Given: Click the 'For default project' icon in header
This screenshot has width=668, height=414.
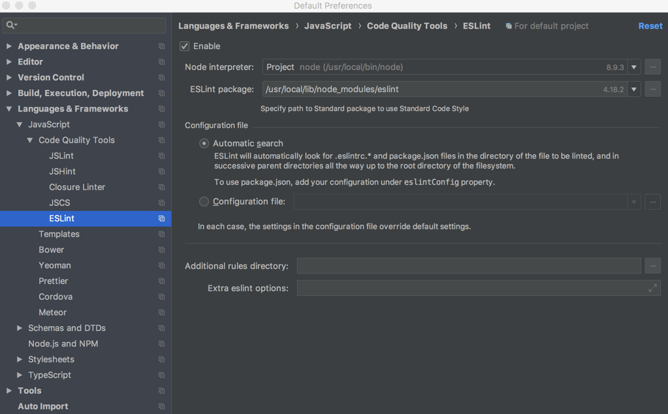Looking at the screenshot, I should pos(509,26).
